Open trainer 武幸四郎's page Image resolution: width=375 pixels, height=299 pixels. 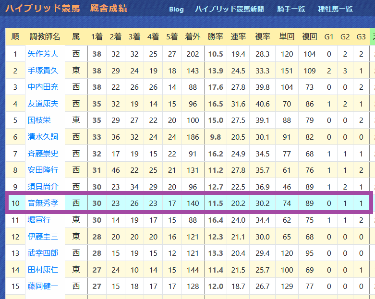pos(43,253)
